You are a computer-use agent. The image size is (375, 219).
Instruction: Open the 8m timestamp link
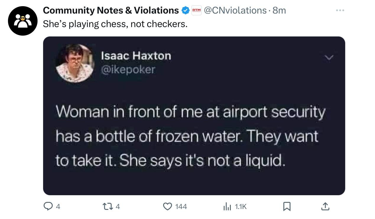coord(279,11)
